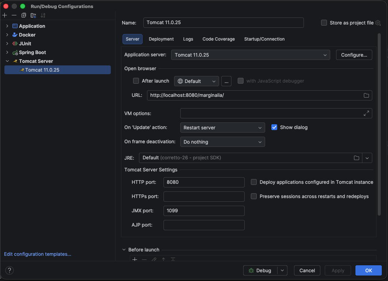Click the Debug bug icon
This screenshot has height=281, width=388.
(251, 271)
